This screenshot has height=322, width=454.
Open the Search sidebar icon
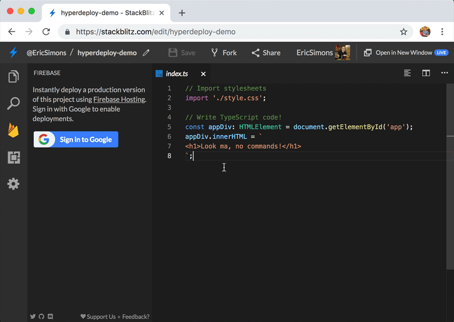click(x=13, y=103)
